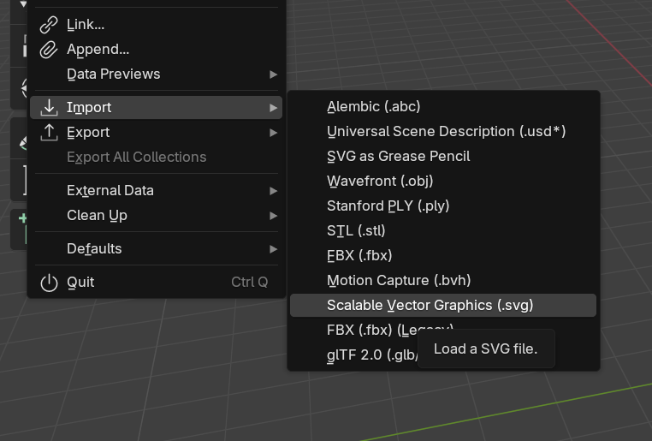Click the Import download arrow icon
652x441 pixels.
click(50, 107)
